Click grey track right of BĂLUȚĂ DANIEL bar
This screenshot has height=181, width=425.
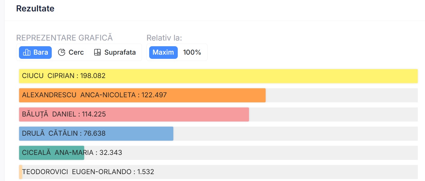click(332, 114)
